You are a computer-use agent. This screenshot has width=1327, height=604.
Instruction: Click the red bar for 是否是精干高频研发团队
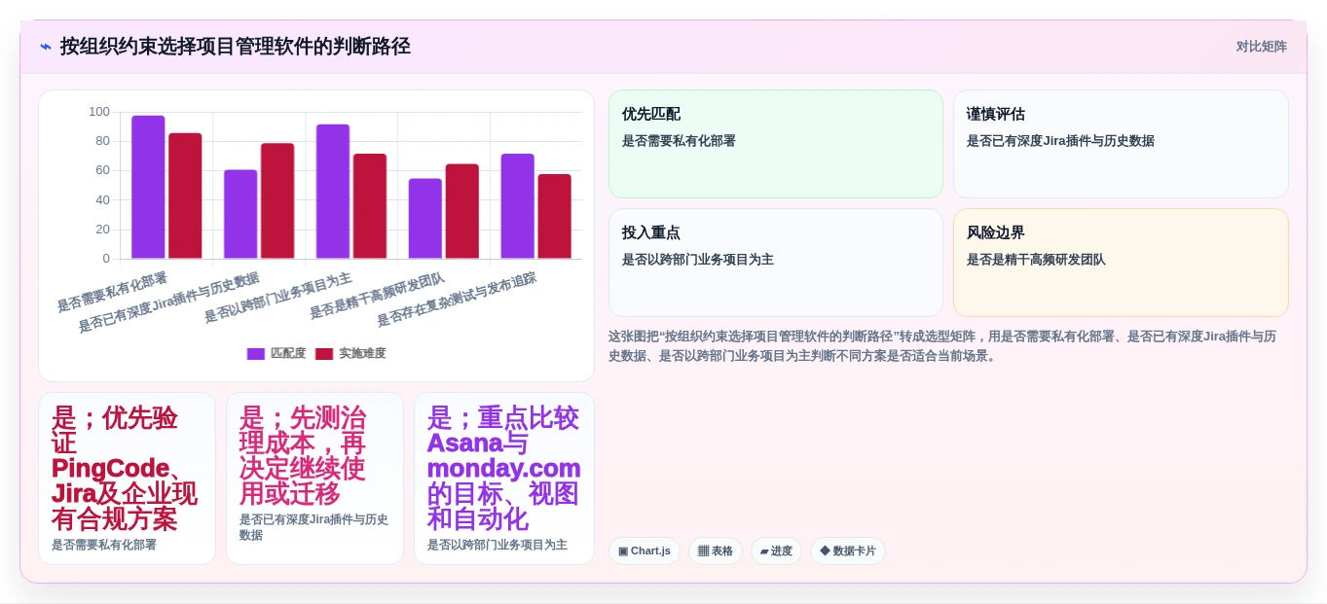point(462,211)
